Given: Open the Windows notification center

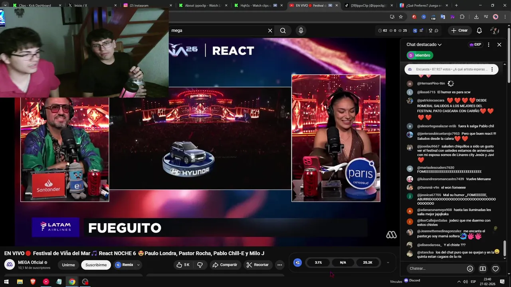Looking at the screenshot, I should pos(502,281).
